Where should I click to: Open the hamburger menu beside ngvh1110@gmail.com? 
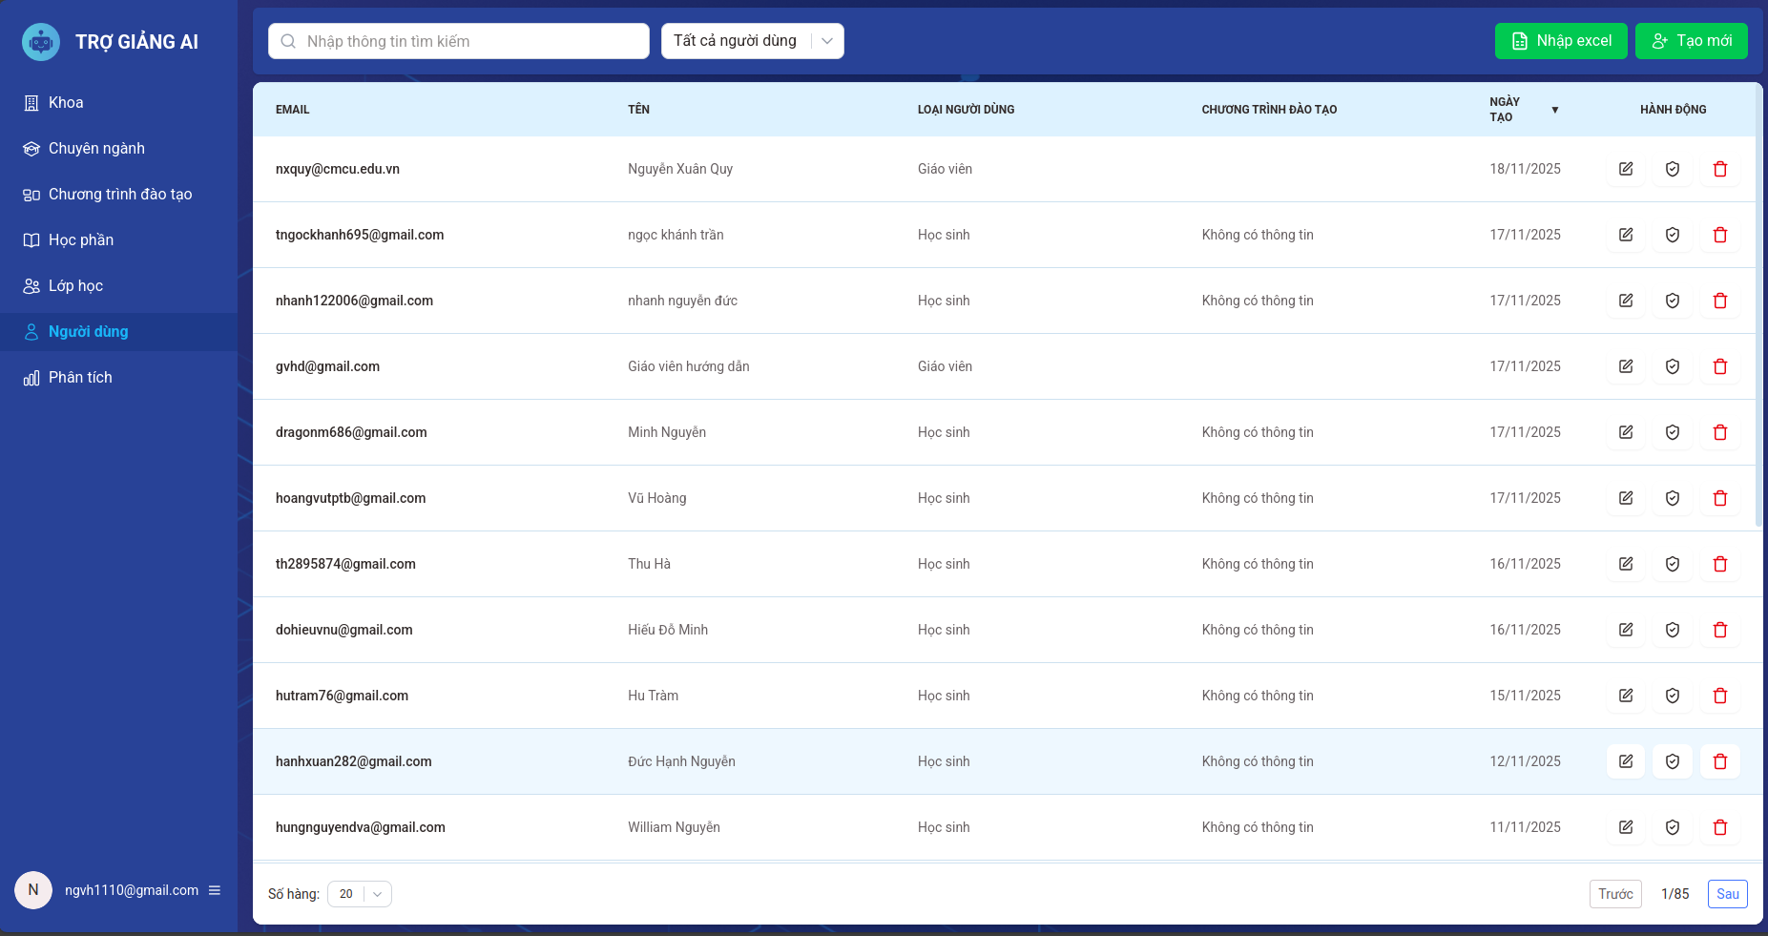(x=215, y=890)
